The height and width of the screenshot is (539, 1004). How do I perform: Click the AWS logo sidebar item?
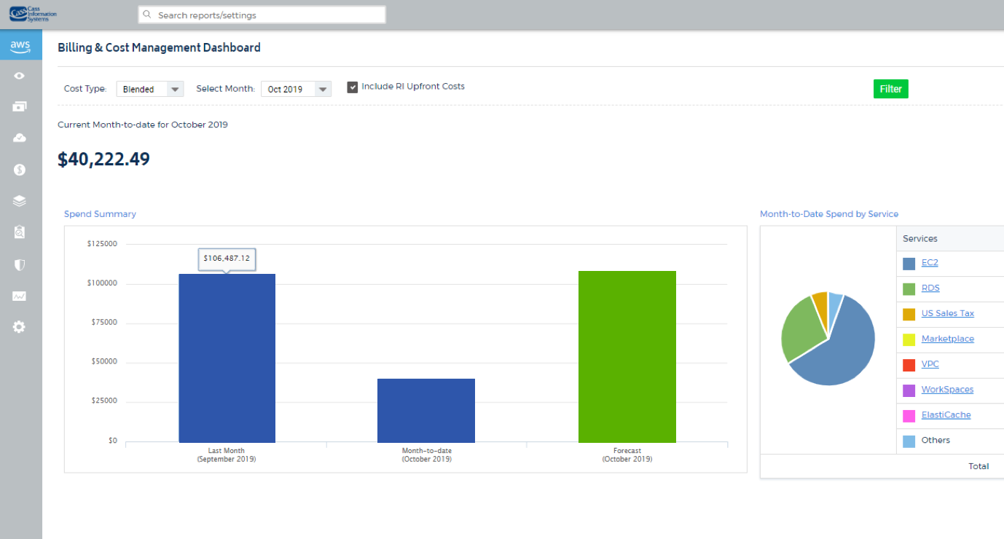(20, 47)
